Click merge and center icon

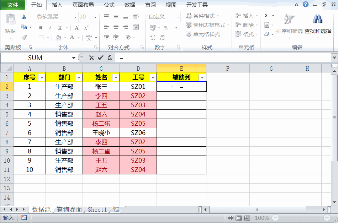136,27
